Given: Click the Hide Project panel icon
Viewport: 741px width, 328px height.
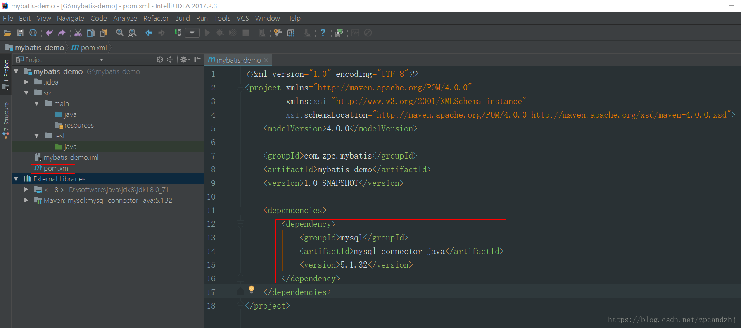Looking at the screenshot, I should pyautogui.click(x=197, y=59).
